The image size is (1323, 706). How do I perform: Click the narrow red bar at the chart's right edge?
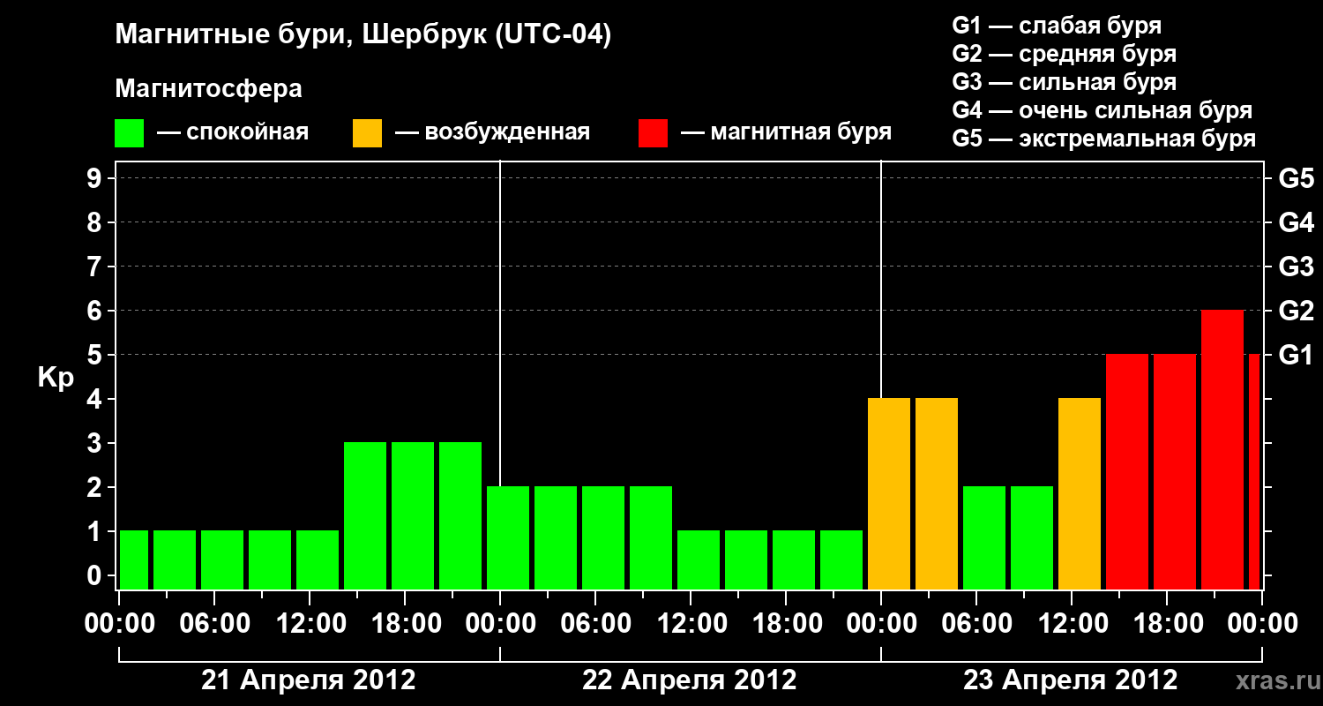click(1254, 472)
